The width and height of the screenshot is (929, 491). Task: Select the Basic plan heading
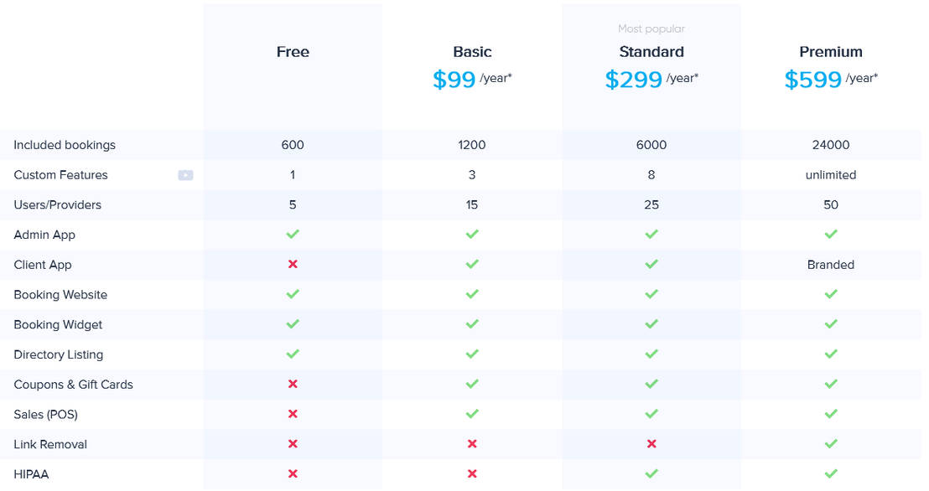472,52
